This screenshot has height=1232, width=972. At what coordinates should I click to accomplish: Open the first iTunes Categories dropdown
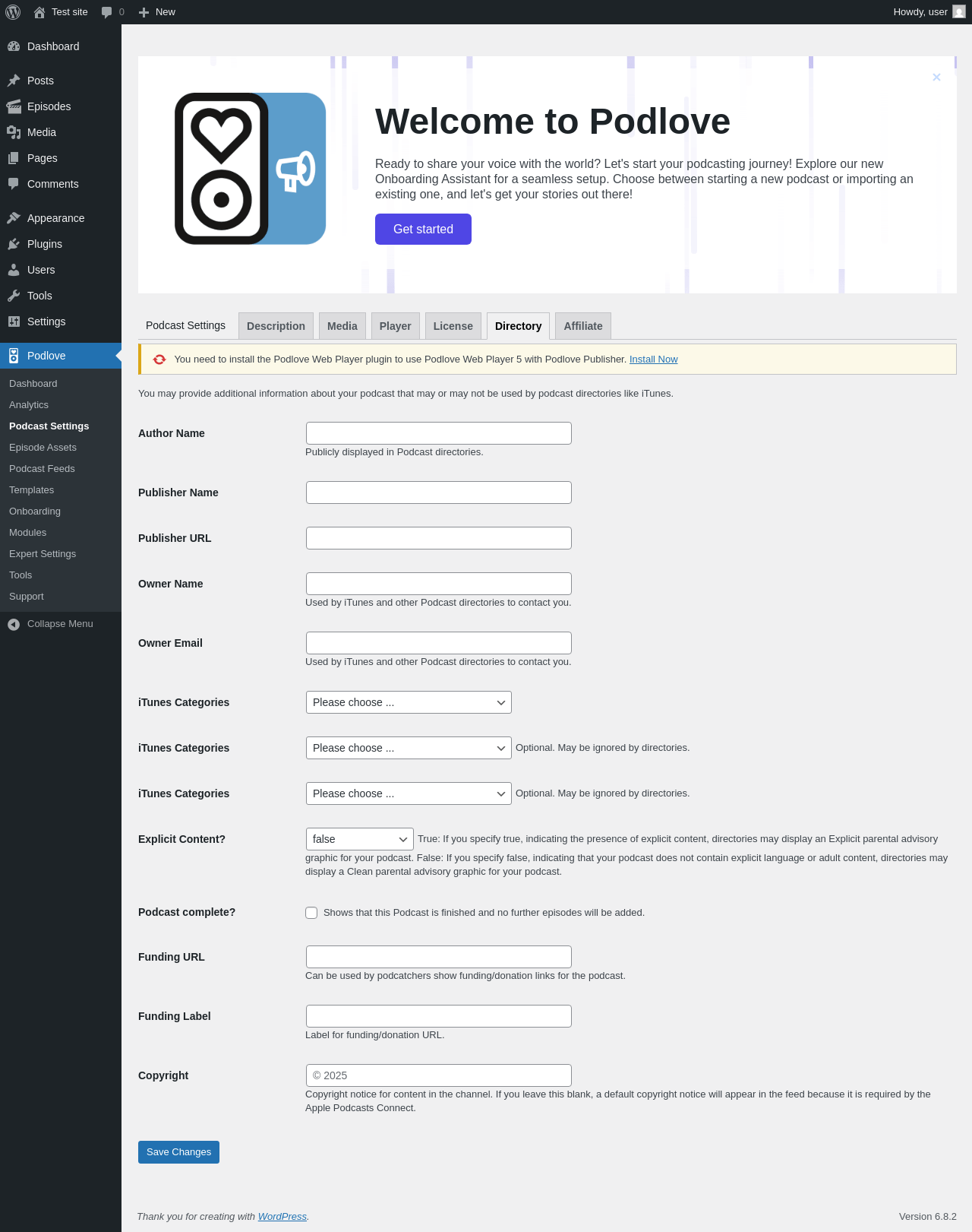pos(409,702)
